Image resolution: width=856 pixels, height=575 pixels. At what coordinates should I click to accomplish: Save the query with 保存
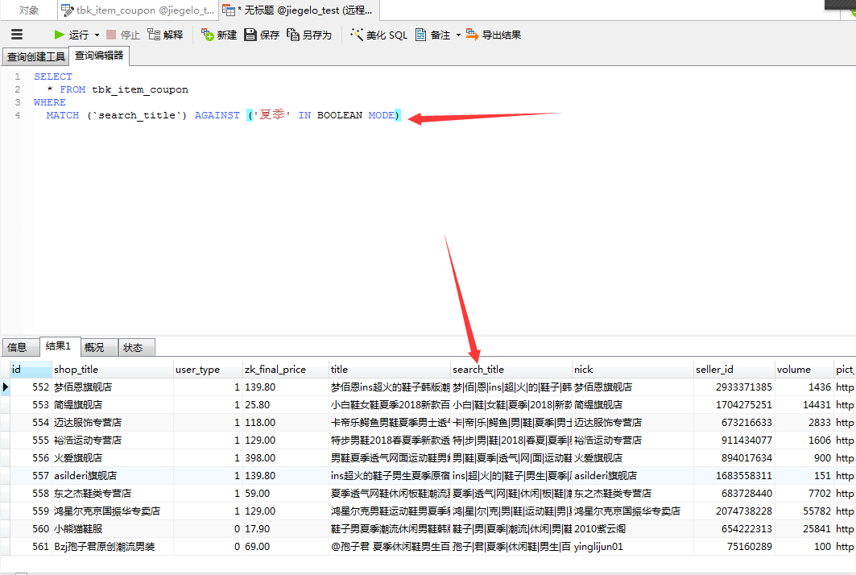pos(262,35)
